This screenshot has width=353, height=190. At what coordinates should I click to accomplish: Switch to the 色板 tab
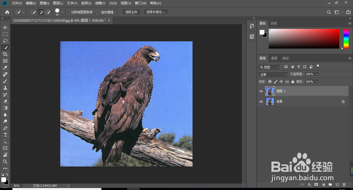pyautogui.click(x=274, y=23)
